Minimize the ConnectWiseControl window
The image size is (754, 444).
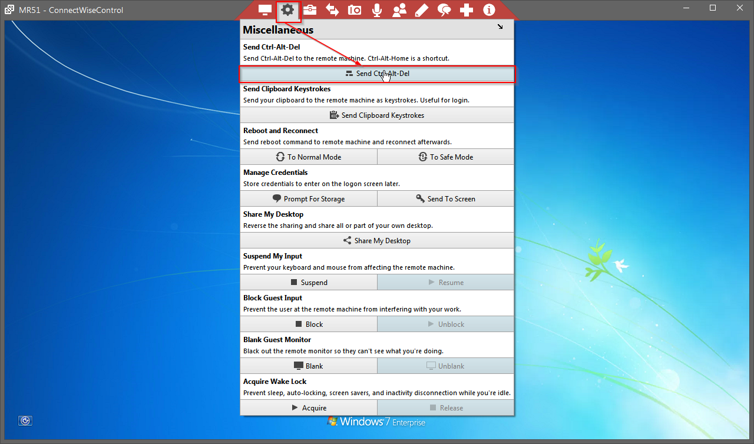coord(686,8)
